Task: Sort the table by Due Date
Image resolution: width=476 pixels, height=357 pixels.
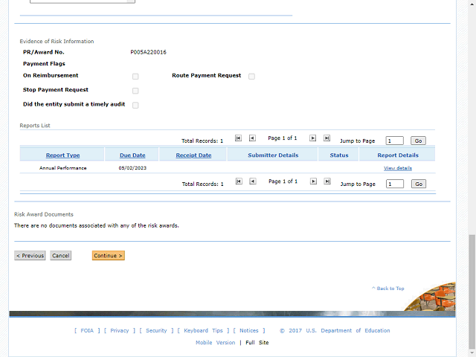Action: coord(132,155)
